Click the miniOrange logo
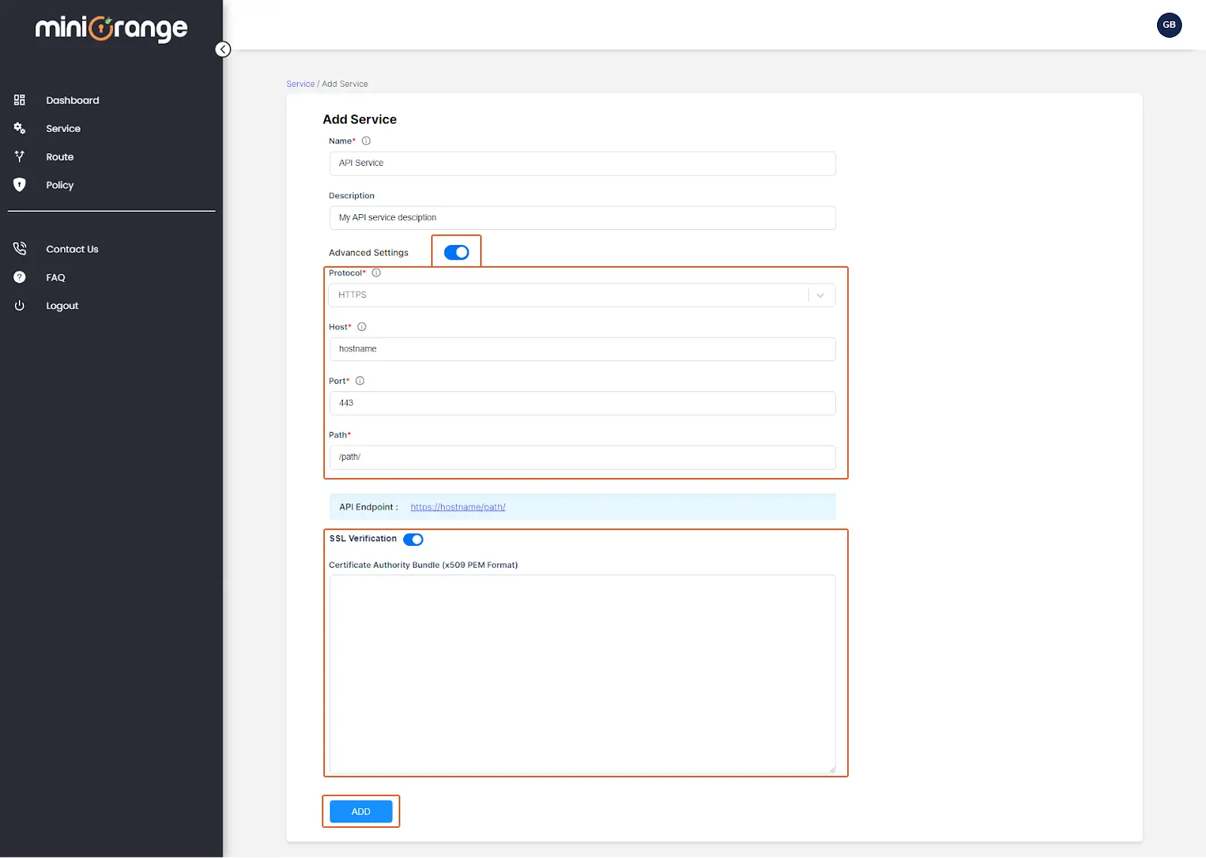Screen dimensions: 1206x858 tap(112, 29)
